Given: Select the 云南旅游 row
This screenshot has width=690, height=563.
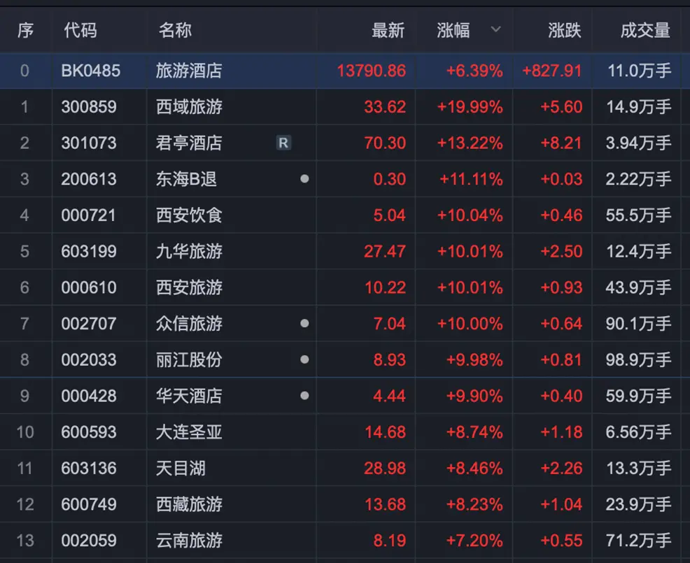Looking at the screenshot, I should point(345,540).
